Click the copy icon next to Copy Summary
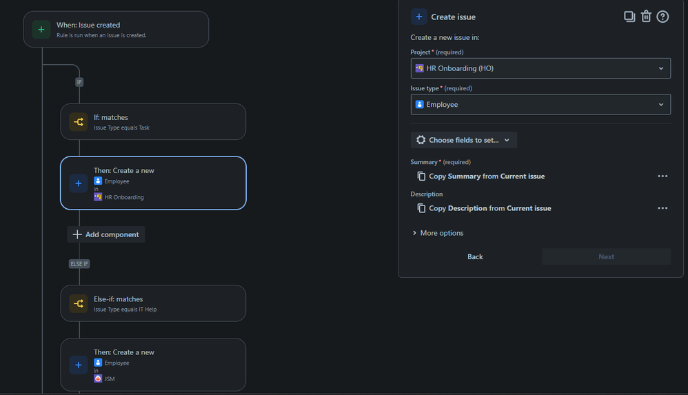This screenshot has height=395, width=688. click(x=421, y=176)
